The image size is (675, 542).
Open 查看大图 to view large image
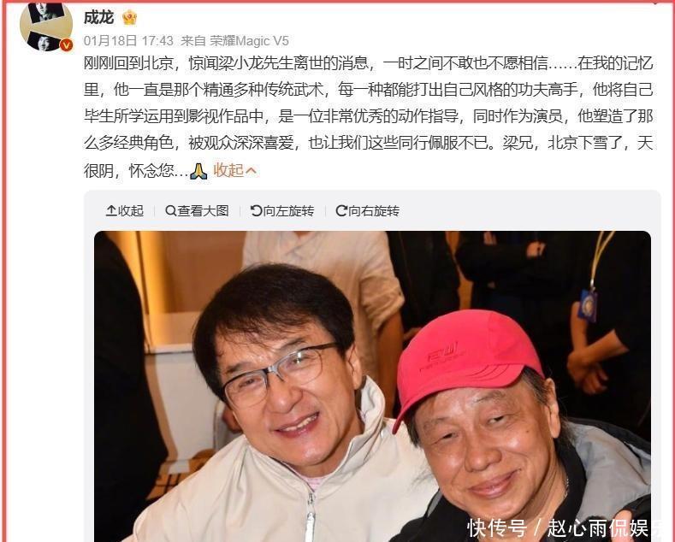point(197,211)
